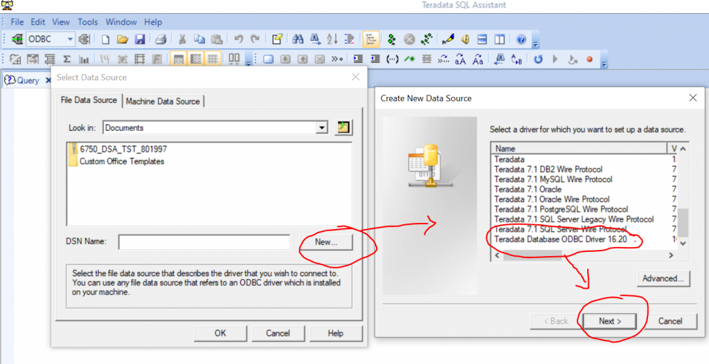Open a file with the folder icon
This screenshot has height=364, width=709.
point(123,39)
